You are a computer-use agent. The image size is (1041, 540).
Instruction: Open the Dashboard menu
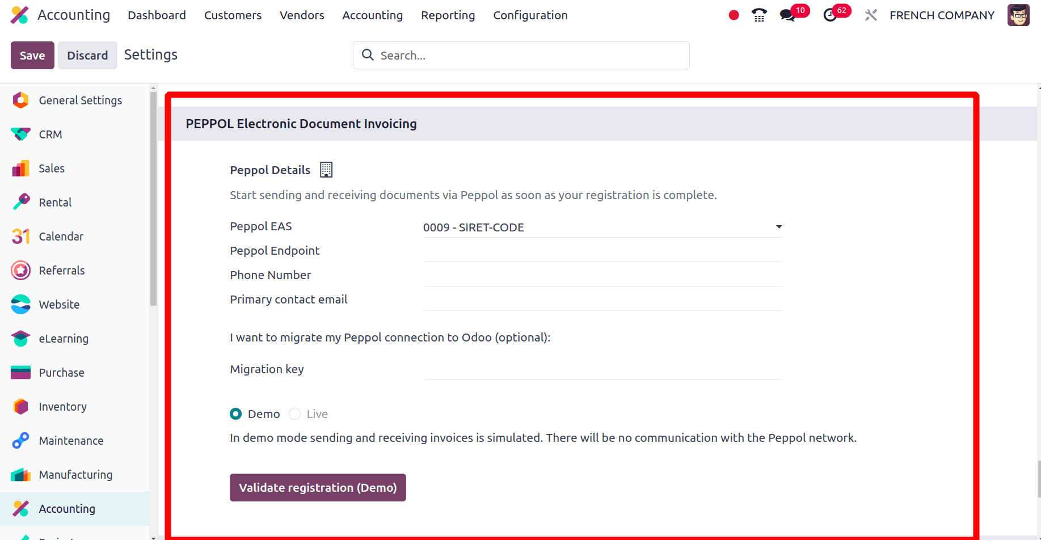157,15
